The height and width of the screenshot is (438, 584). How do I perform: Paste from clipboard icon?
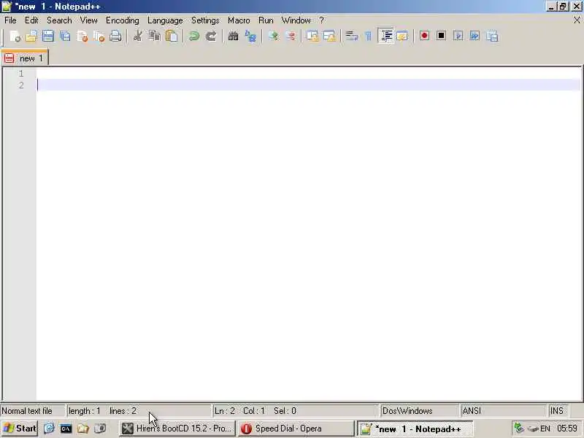pos(172,36)
